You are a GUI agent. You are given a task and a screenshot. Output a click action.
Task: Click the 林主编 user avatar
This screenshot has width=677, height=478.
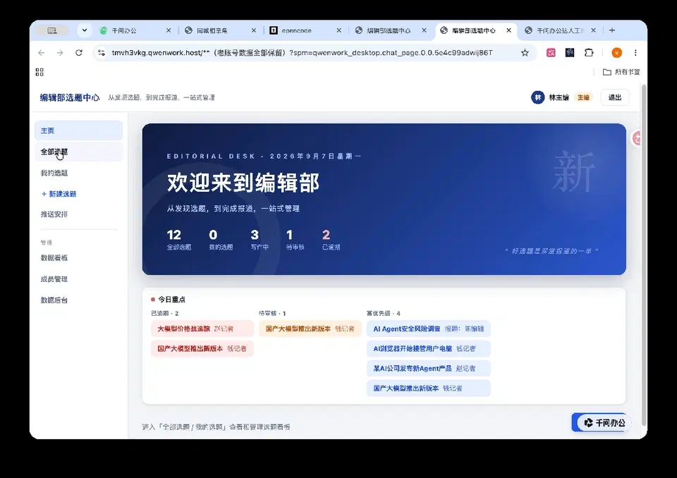(x=537, y=97)
